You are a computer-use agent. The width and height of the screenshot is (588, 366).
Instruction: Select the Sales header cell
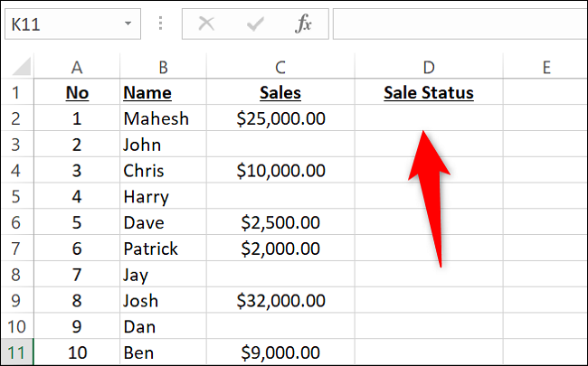tap(280, 92)
